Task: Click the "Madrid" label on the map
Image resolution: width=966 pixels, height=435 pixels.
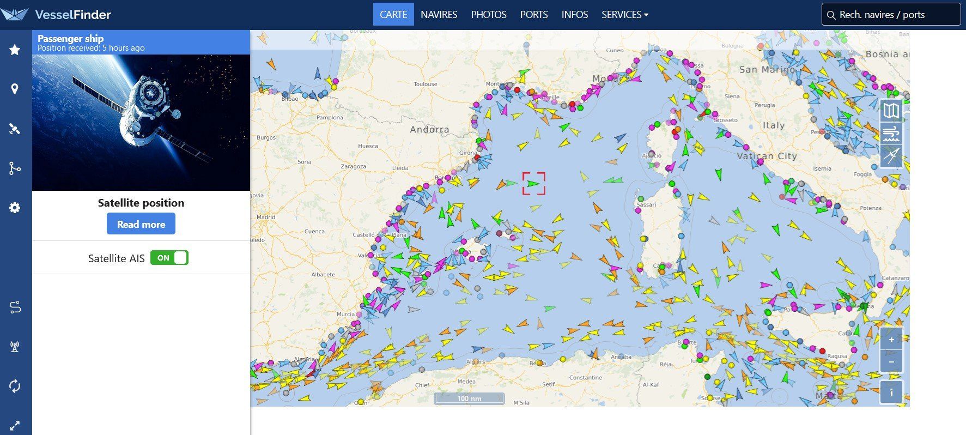Action: (x=266, y=217)
